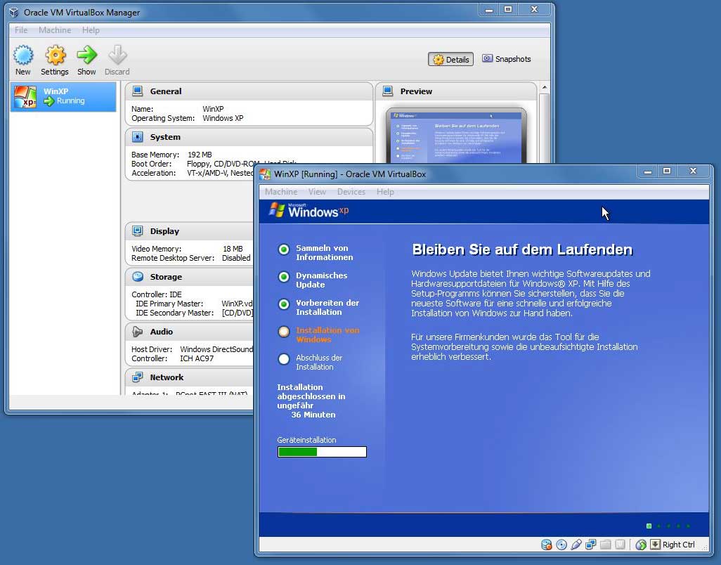Click the Network section icon

coord(138,377)
